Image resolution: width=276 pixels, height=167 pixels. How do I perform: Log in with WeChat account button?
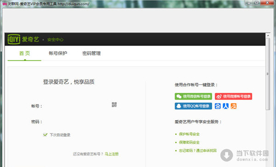pyautogui.click(x=193, y=96)
